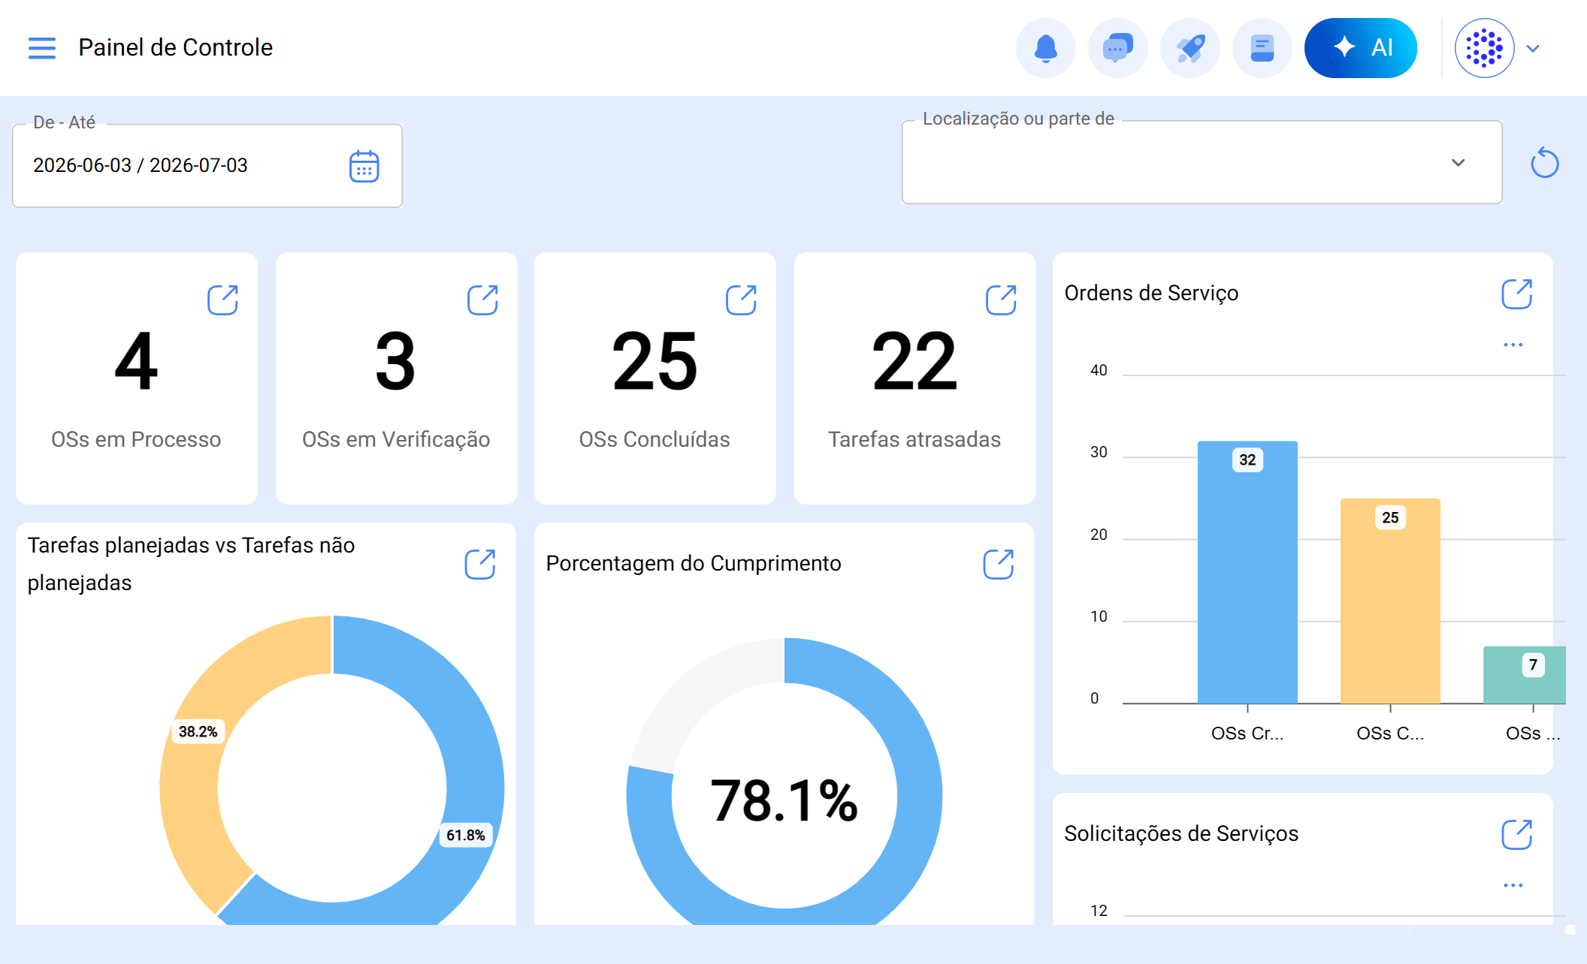Click the user avatar logo

pyautogui.click(x=1485, y=48)
